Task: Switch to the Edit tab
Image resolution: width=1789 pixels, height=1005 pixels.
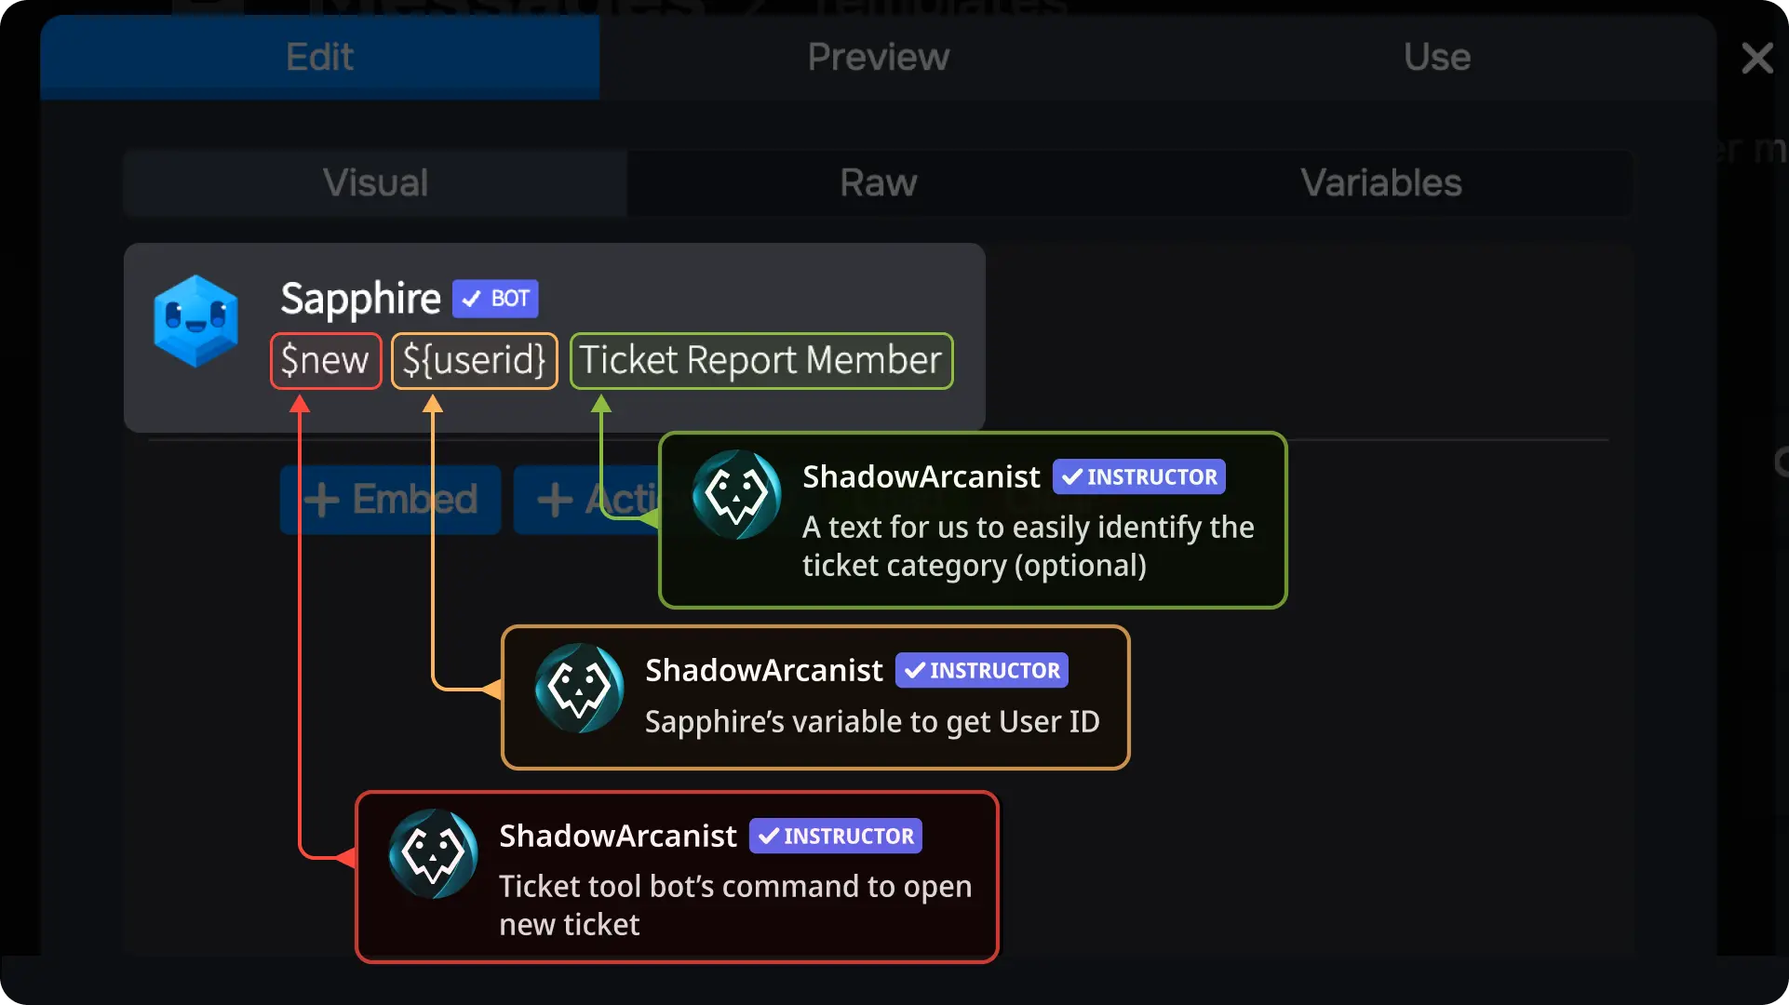Action: pyautogui.click(x=319, y=57)
